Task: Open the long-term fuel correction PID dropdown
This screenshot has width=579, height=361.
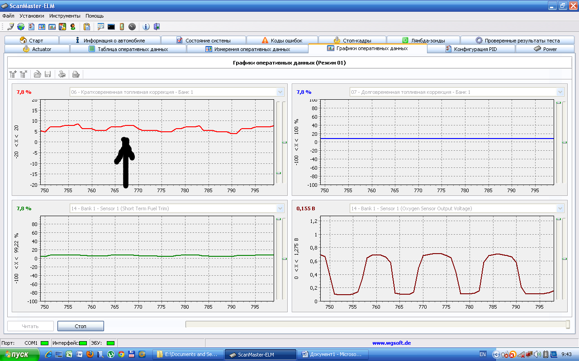Action: tap(560, 92)
